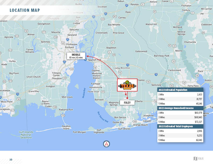Click the Alabama Port map label
213x164 pixels.
coord(66,110)
